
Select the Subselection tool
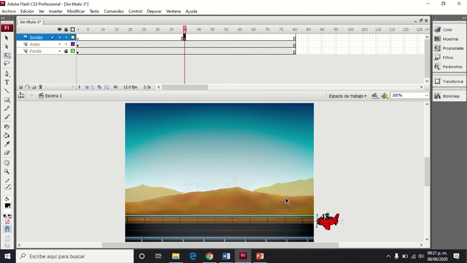click(x=7, y=46)
